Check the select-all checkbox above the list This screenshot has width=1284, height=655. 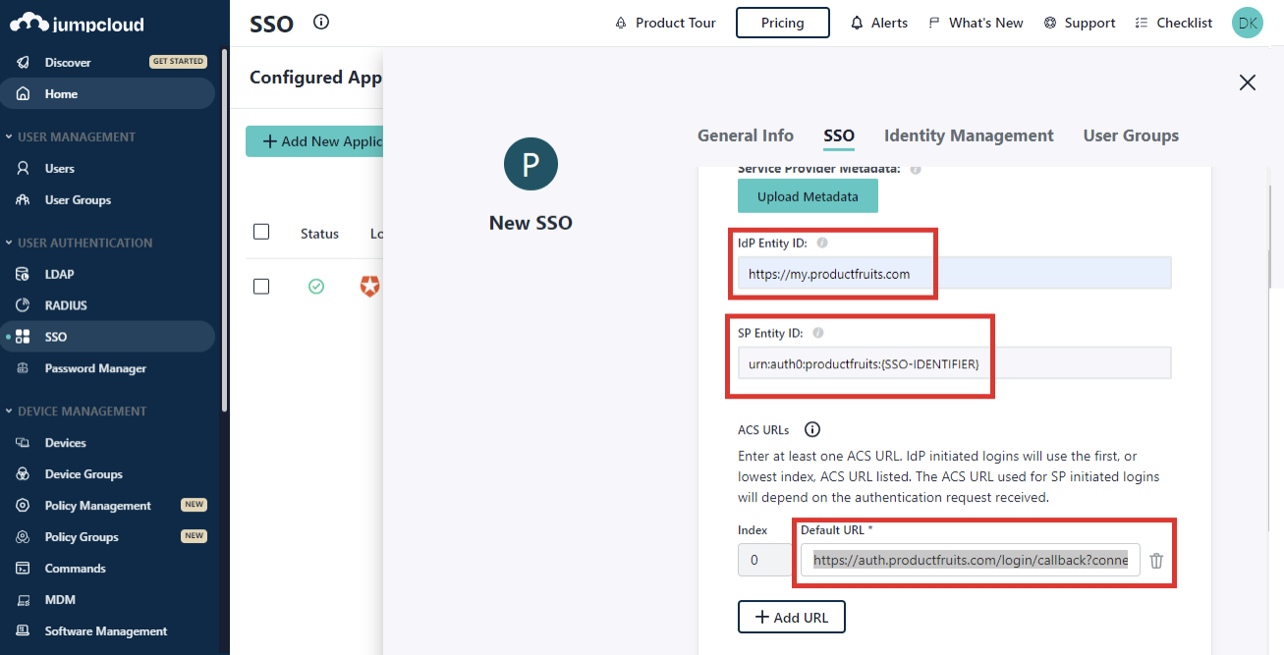click(x=260, y=231)
